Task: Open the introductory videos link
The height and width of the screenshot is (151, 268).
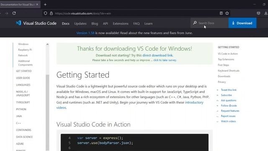Action: [x=130, y=105]
